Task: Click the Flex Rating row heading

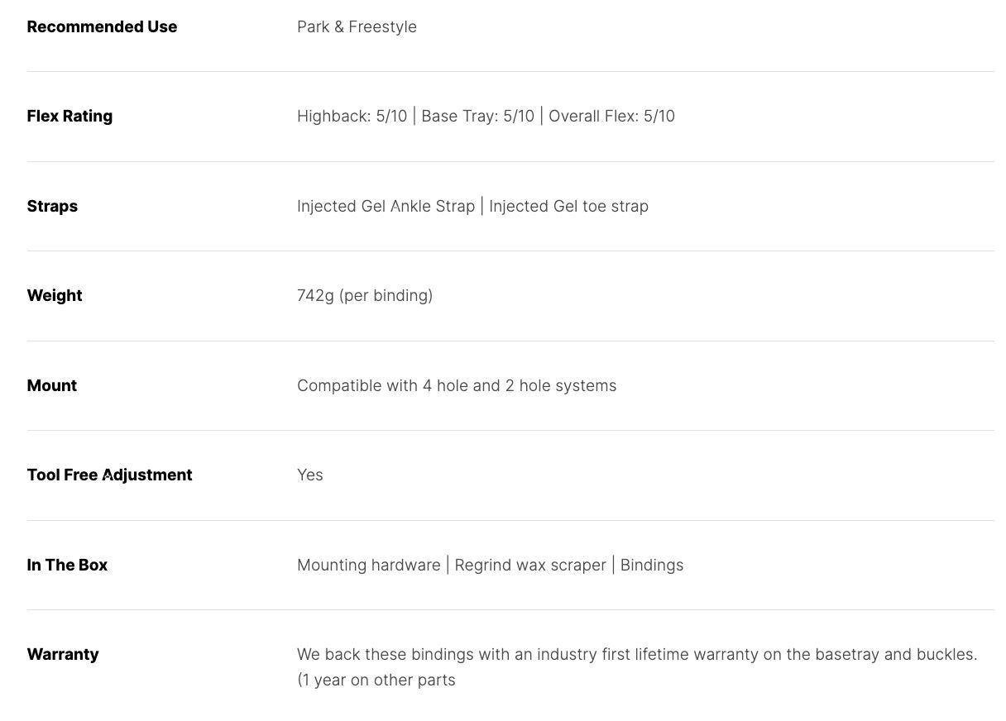Action: click(x=69, y=116)
